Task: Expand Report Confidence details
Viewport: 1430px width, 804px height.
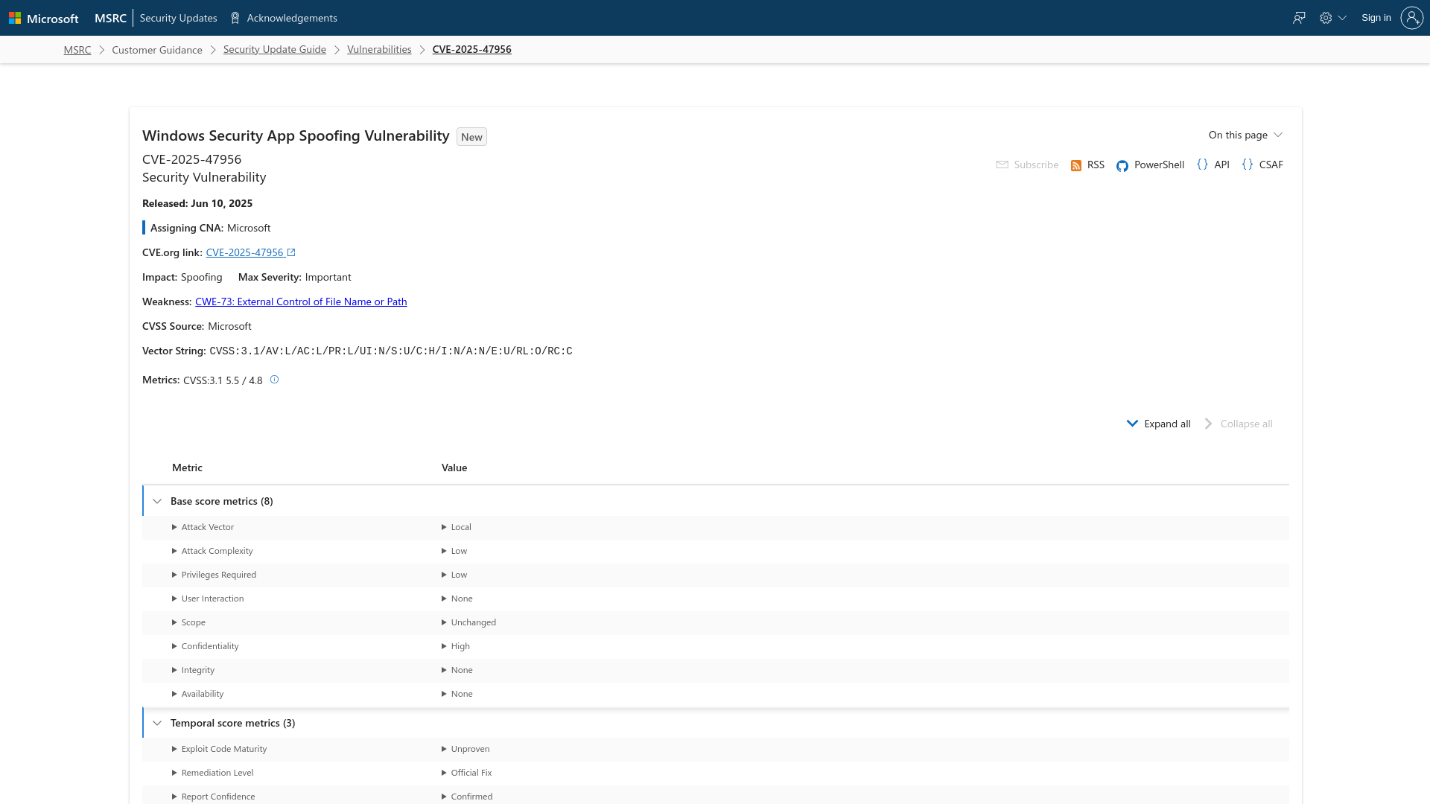Action: click(213, 797)
